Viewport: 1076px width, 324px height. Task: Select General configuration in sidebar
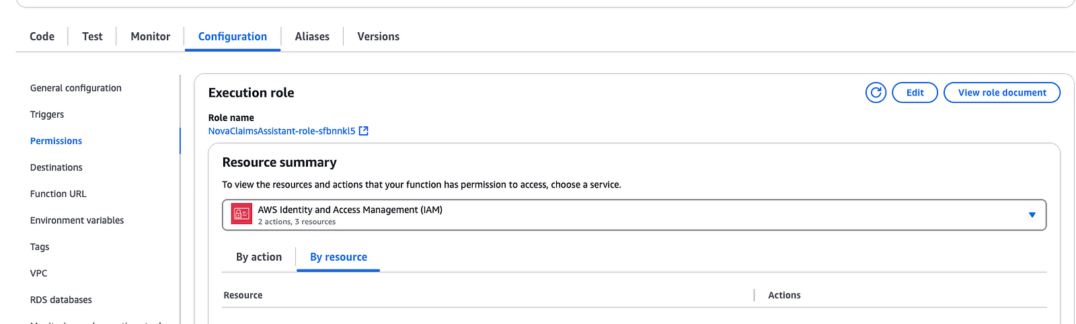click(76, 88)
